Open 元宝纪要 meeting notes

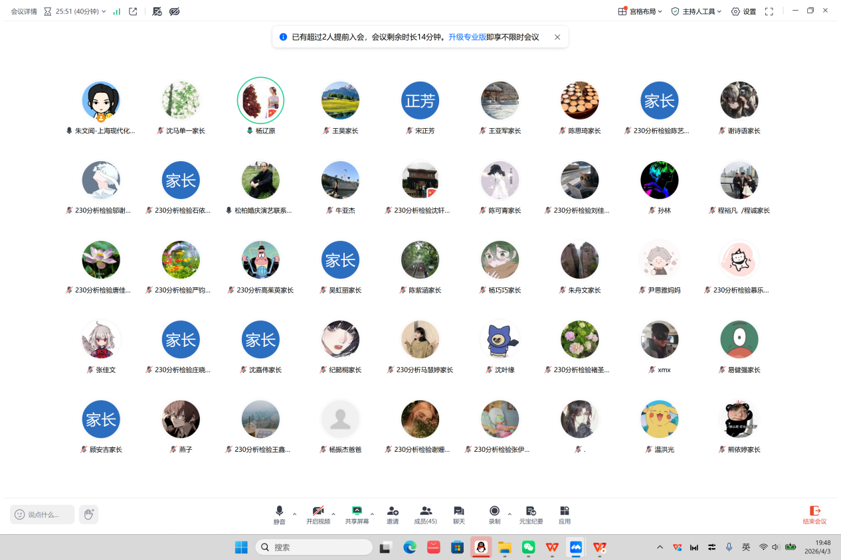tap(531, 514)
